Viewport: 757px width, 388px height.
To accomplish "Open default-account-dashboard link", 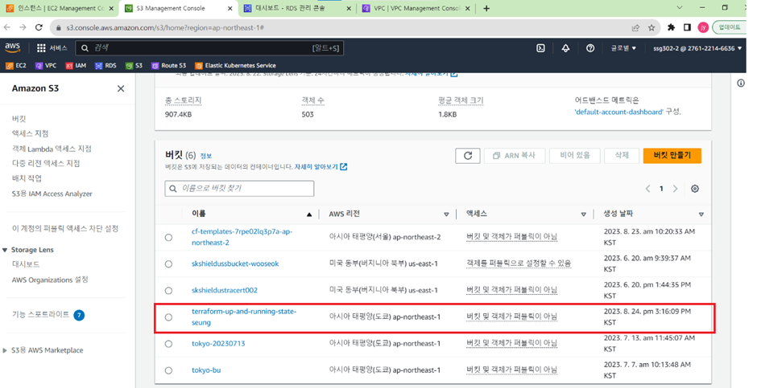I will click(x=619, y=112).
